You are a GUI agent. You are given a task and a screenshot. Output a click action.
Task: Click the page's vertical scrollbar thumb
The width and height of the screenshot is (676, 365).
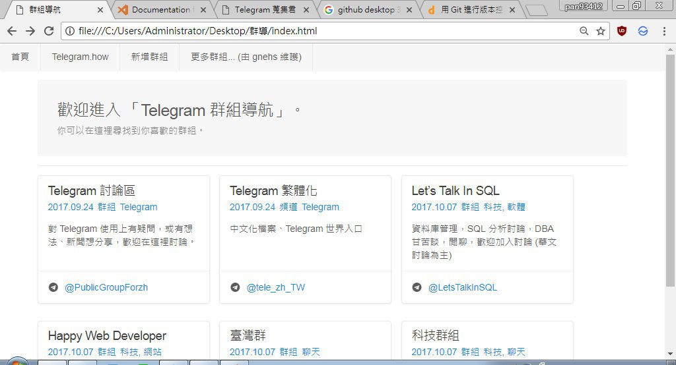click(x=670, y=170)
